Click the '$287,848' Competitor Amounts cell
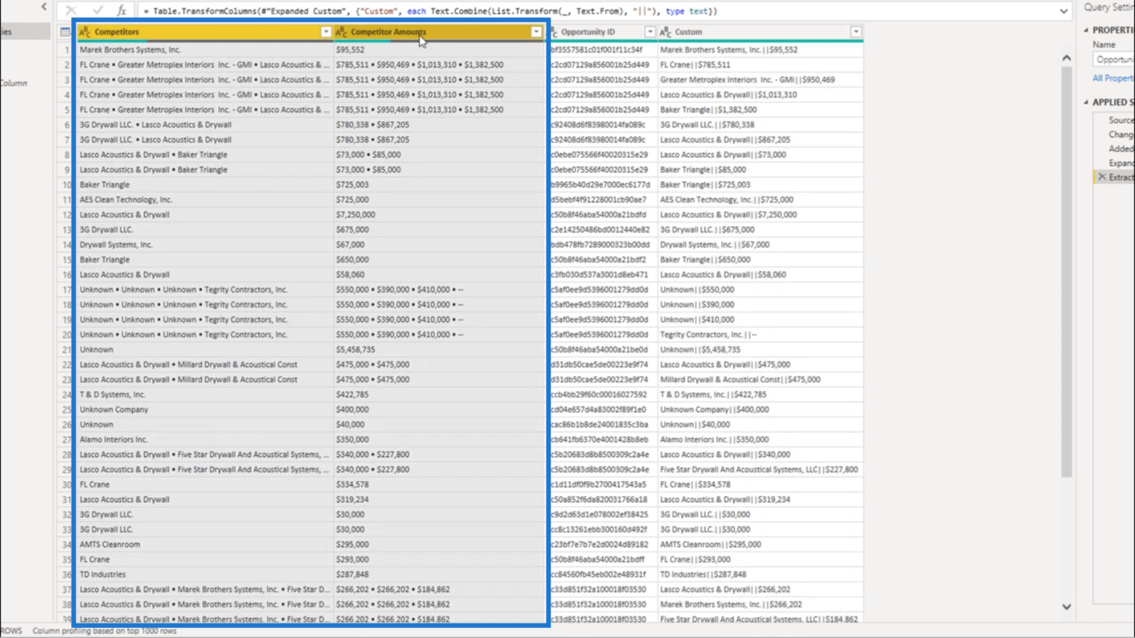Viewport: 1135px width, 638px height. pyautogui.click(x=439, y=575)
